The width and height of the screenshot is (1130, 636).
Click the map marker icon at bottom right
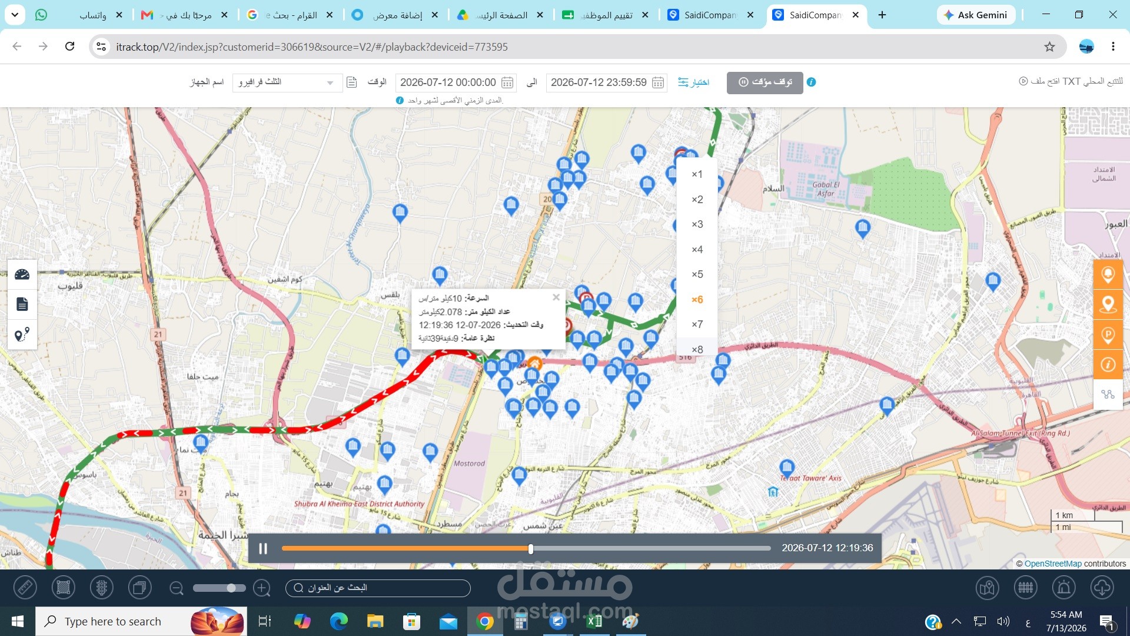click(987, 588)
